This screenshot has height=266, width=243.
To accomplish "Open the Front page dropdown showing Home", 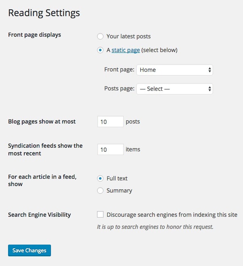I will 175,70.
